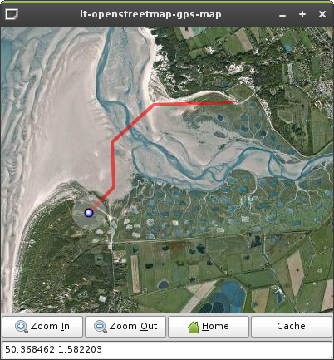Focus the coordinates text field showing 50.368462,1.582203

point(167,350)
